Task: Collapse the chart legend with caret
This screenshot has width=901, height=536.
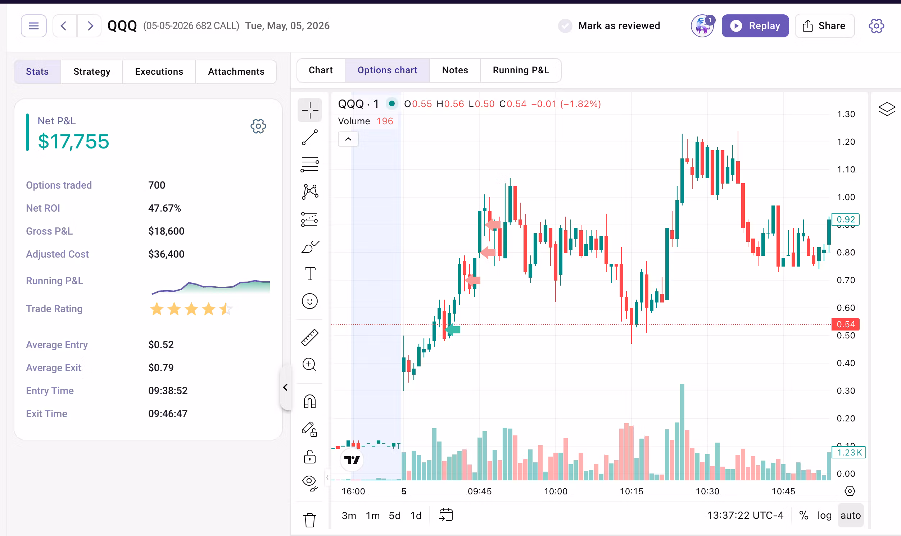Action: (x=348, y=139)
